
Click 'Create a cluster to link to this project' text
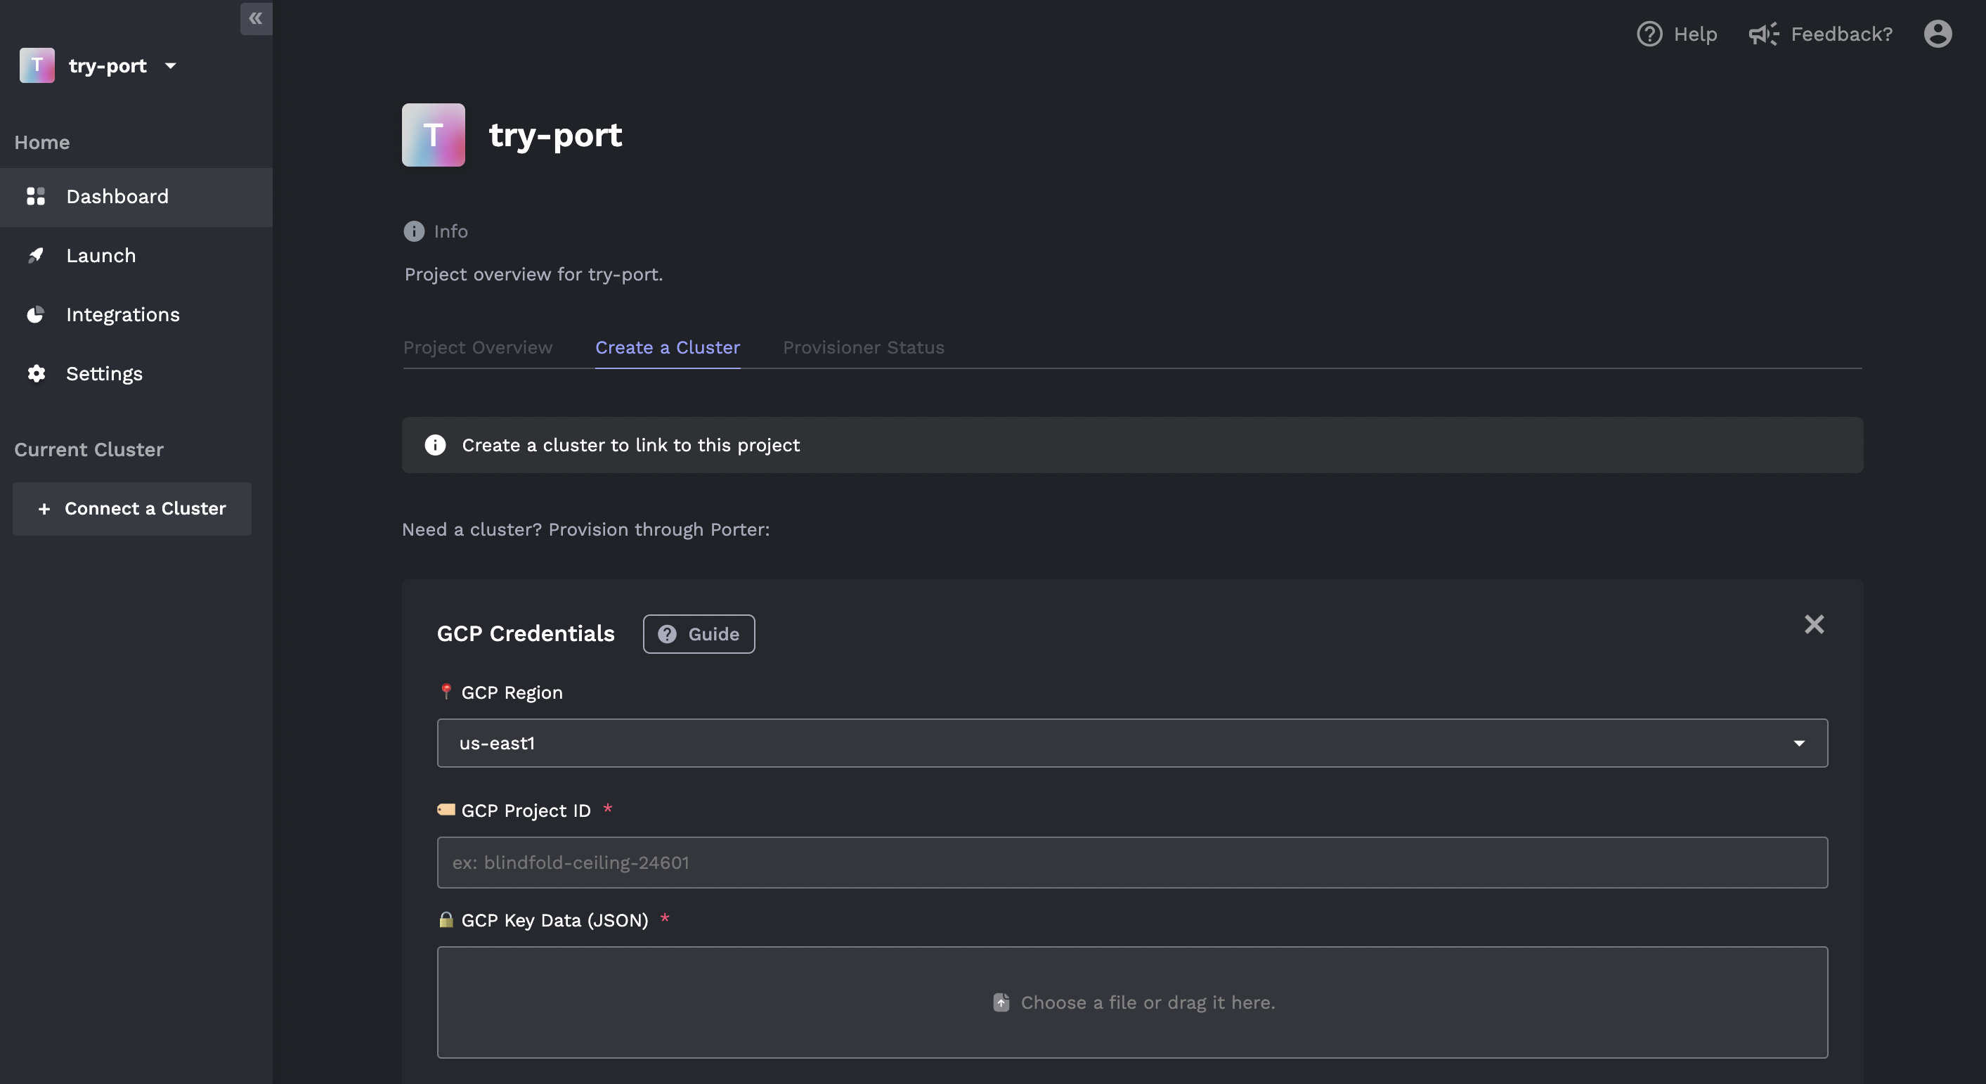pos(630,446)
